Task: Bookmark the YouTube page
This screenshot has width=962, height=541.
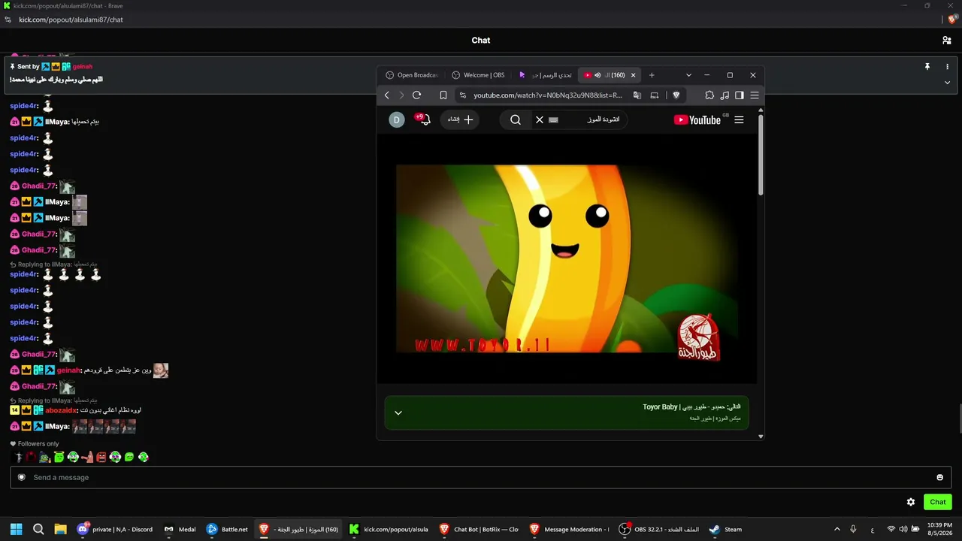Action: coord(443,95)
